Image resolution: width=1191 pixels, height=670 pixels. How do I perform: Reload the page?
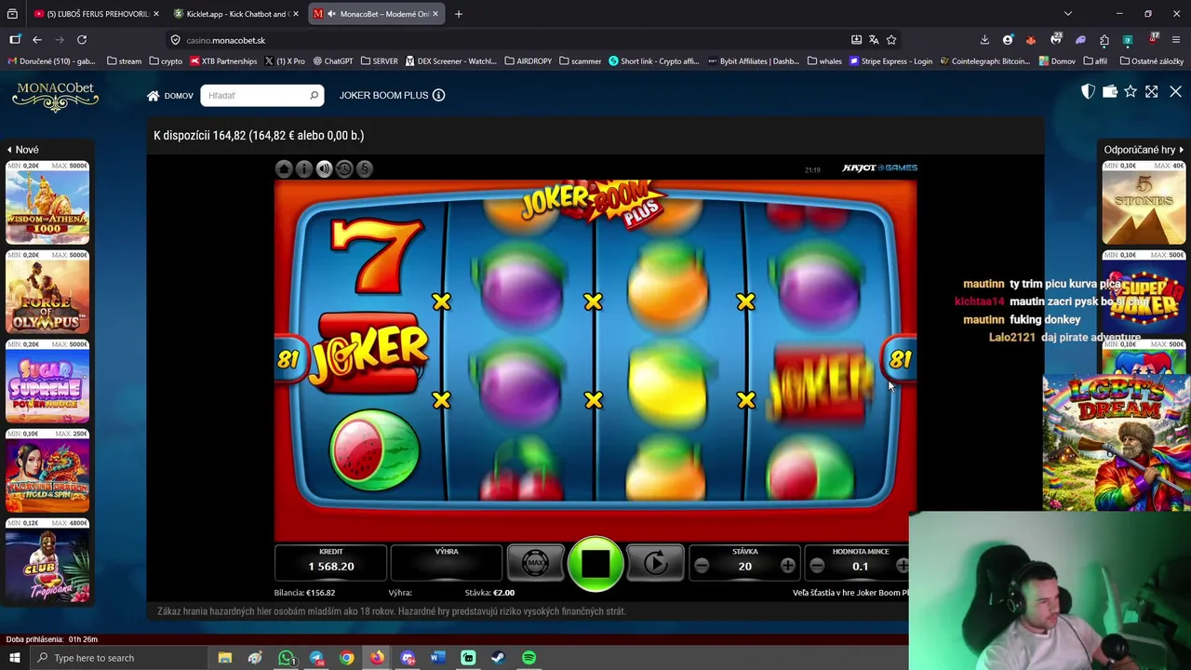point(82,40)
